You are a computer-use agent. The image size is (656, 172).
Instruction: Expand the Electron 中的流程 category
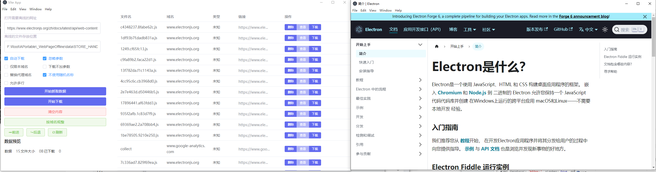pyautogui.click(x=420, y=89)
